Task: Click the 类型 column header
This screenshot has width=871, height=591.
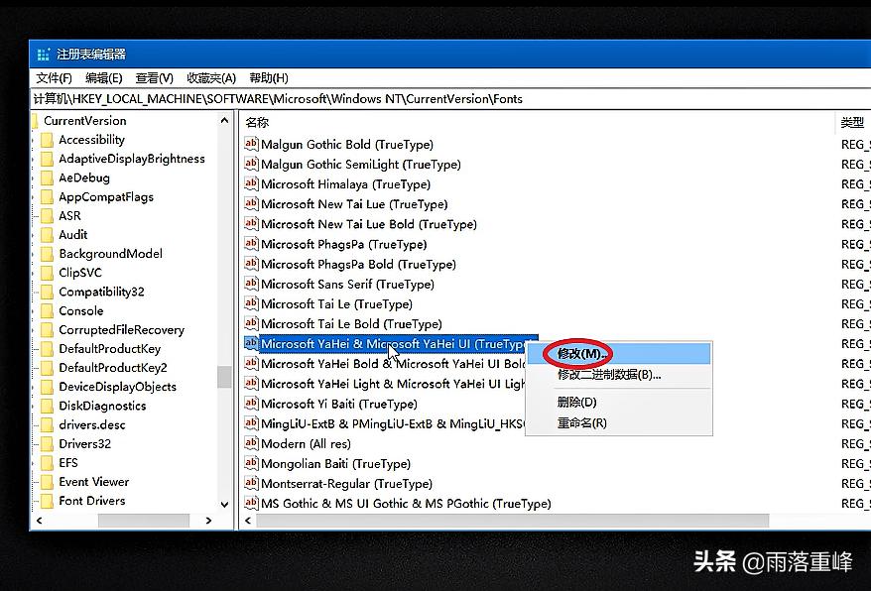Action: pos(850,121)
